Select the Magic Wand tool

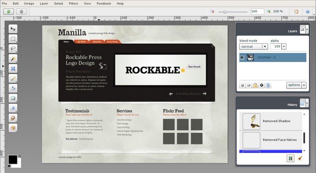(x=13, y=59)
